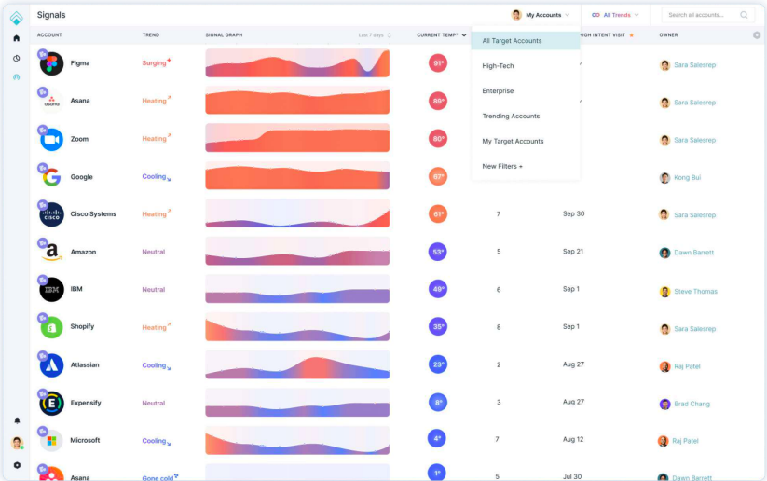Open the home icon in sidebar

16,38
